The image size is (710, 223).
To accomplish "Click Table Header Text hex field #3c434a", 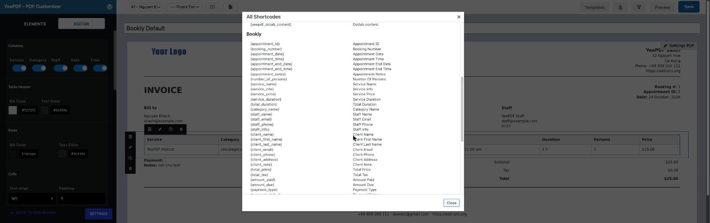I will click(x=60, y=110).
